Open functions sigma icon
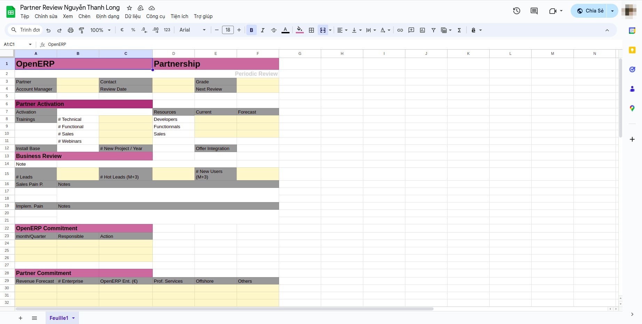The width and height of the screenshot is (642, 324). pyautogui.click(x=459, y=30)
